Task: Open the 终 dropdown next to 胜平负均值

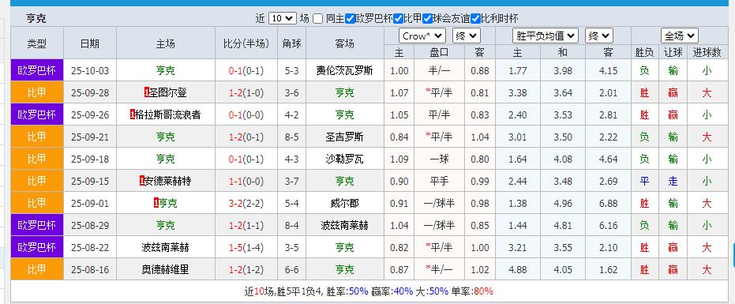Action: coord(599,36)
